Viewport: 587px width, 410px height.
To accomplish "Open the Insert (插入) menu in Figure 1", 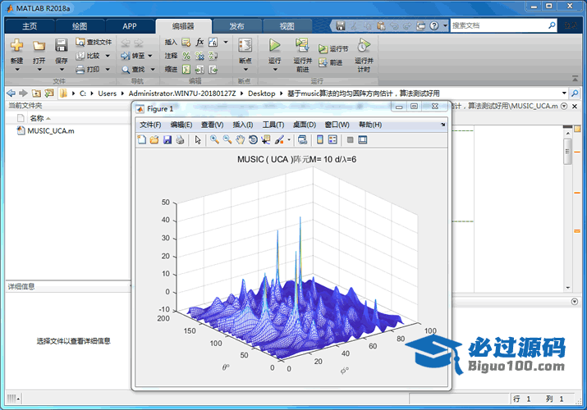I will pos(242,125).
